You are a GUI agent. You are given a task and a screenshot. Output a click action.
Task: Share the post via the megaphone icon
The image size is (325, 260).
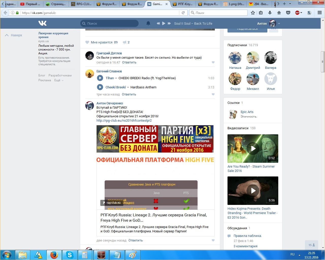coord(125,42)
